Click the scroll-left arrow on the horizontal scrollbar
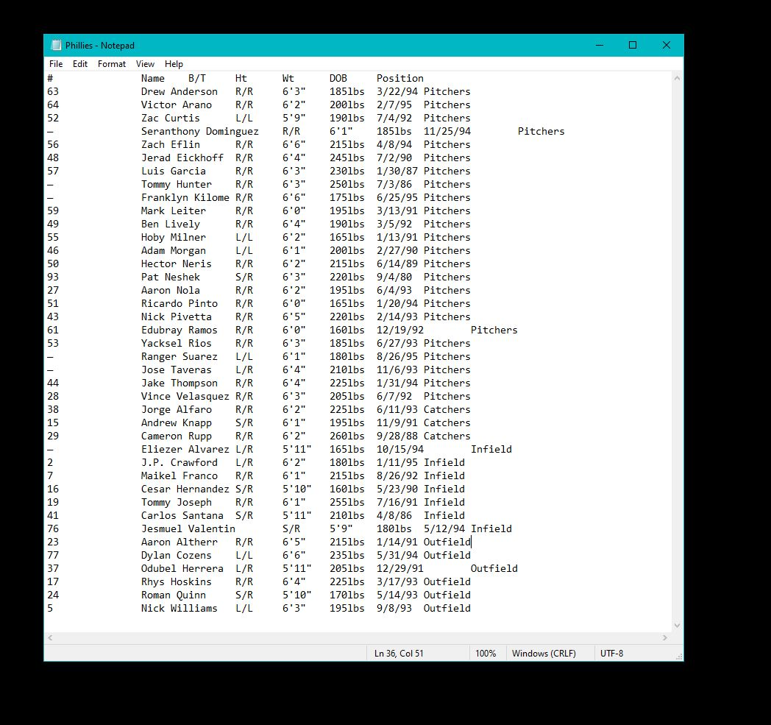This screenshot has height=725, width=771. [x=49, y=638]
